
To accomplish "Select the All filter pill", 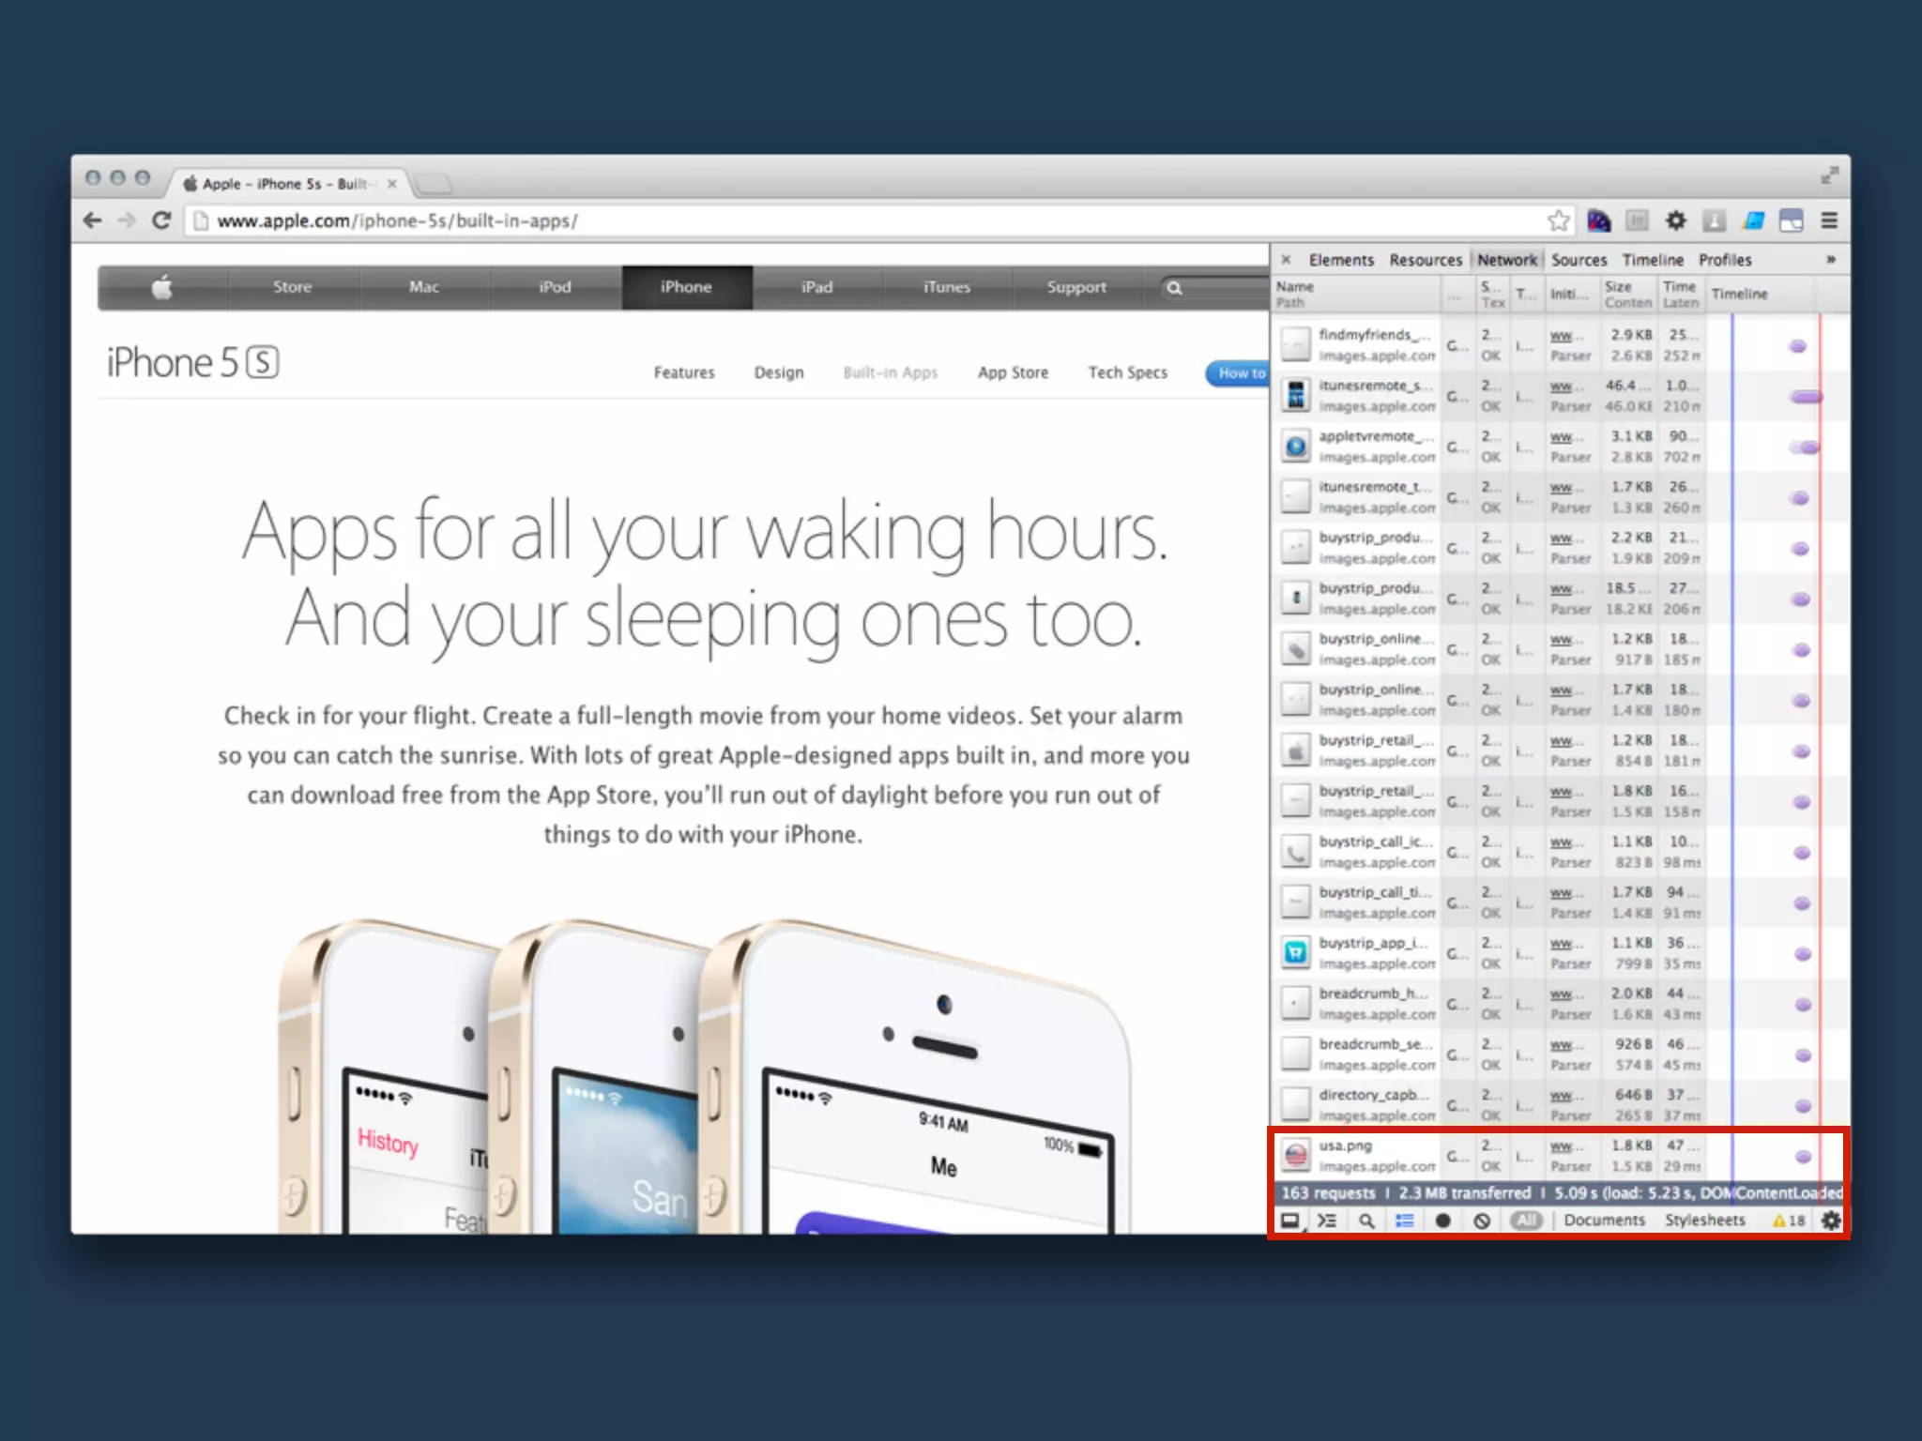I will [x=1527, y=1221].
